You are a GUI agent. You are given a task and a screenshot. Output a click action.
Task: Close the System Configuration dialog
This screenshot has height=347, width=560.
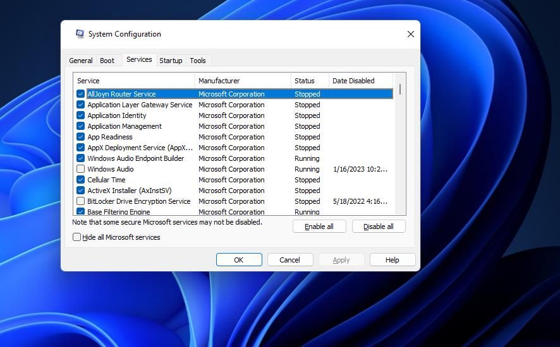coord(410,34)
